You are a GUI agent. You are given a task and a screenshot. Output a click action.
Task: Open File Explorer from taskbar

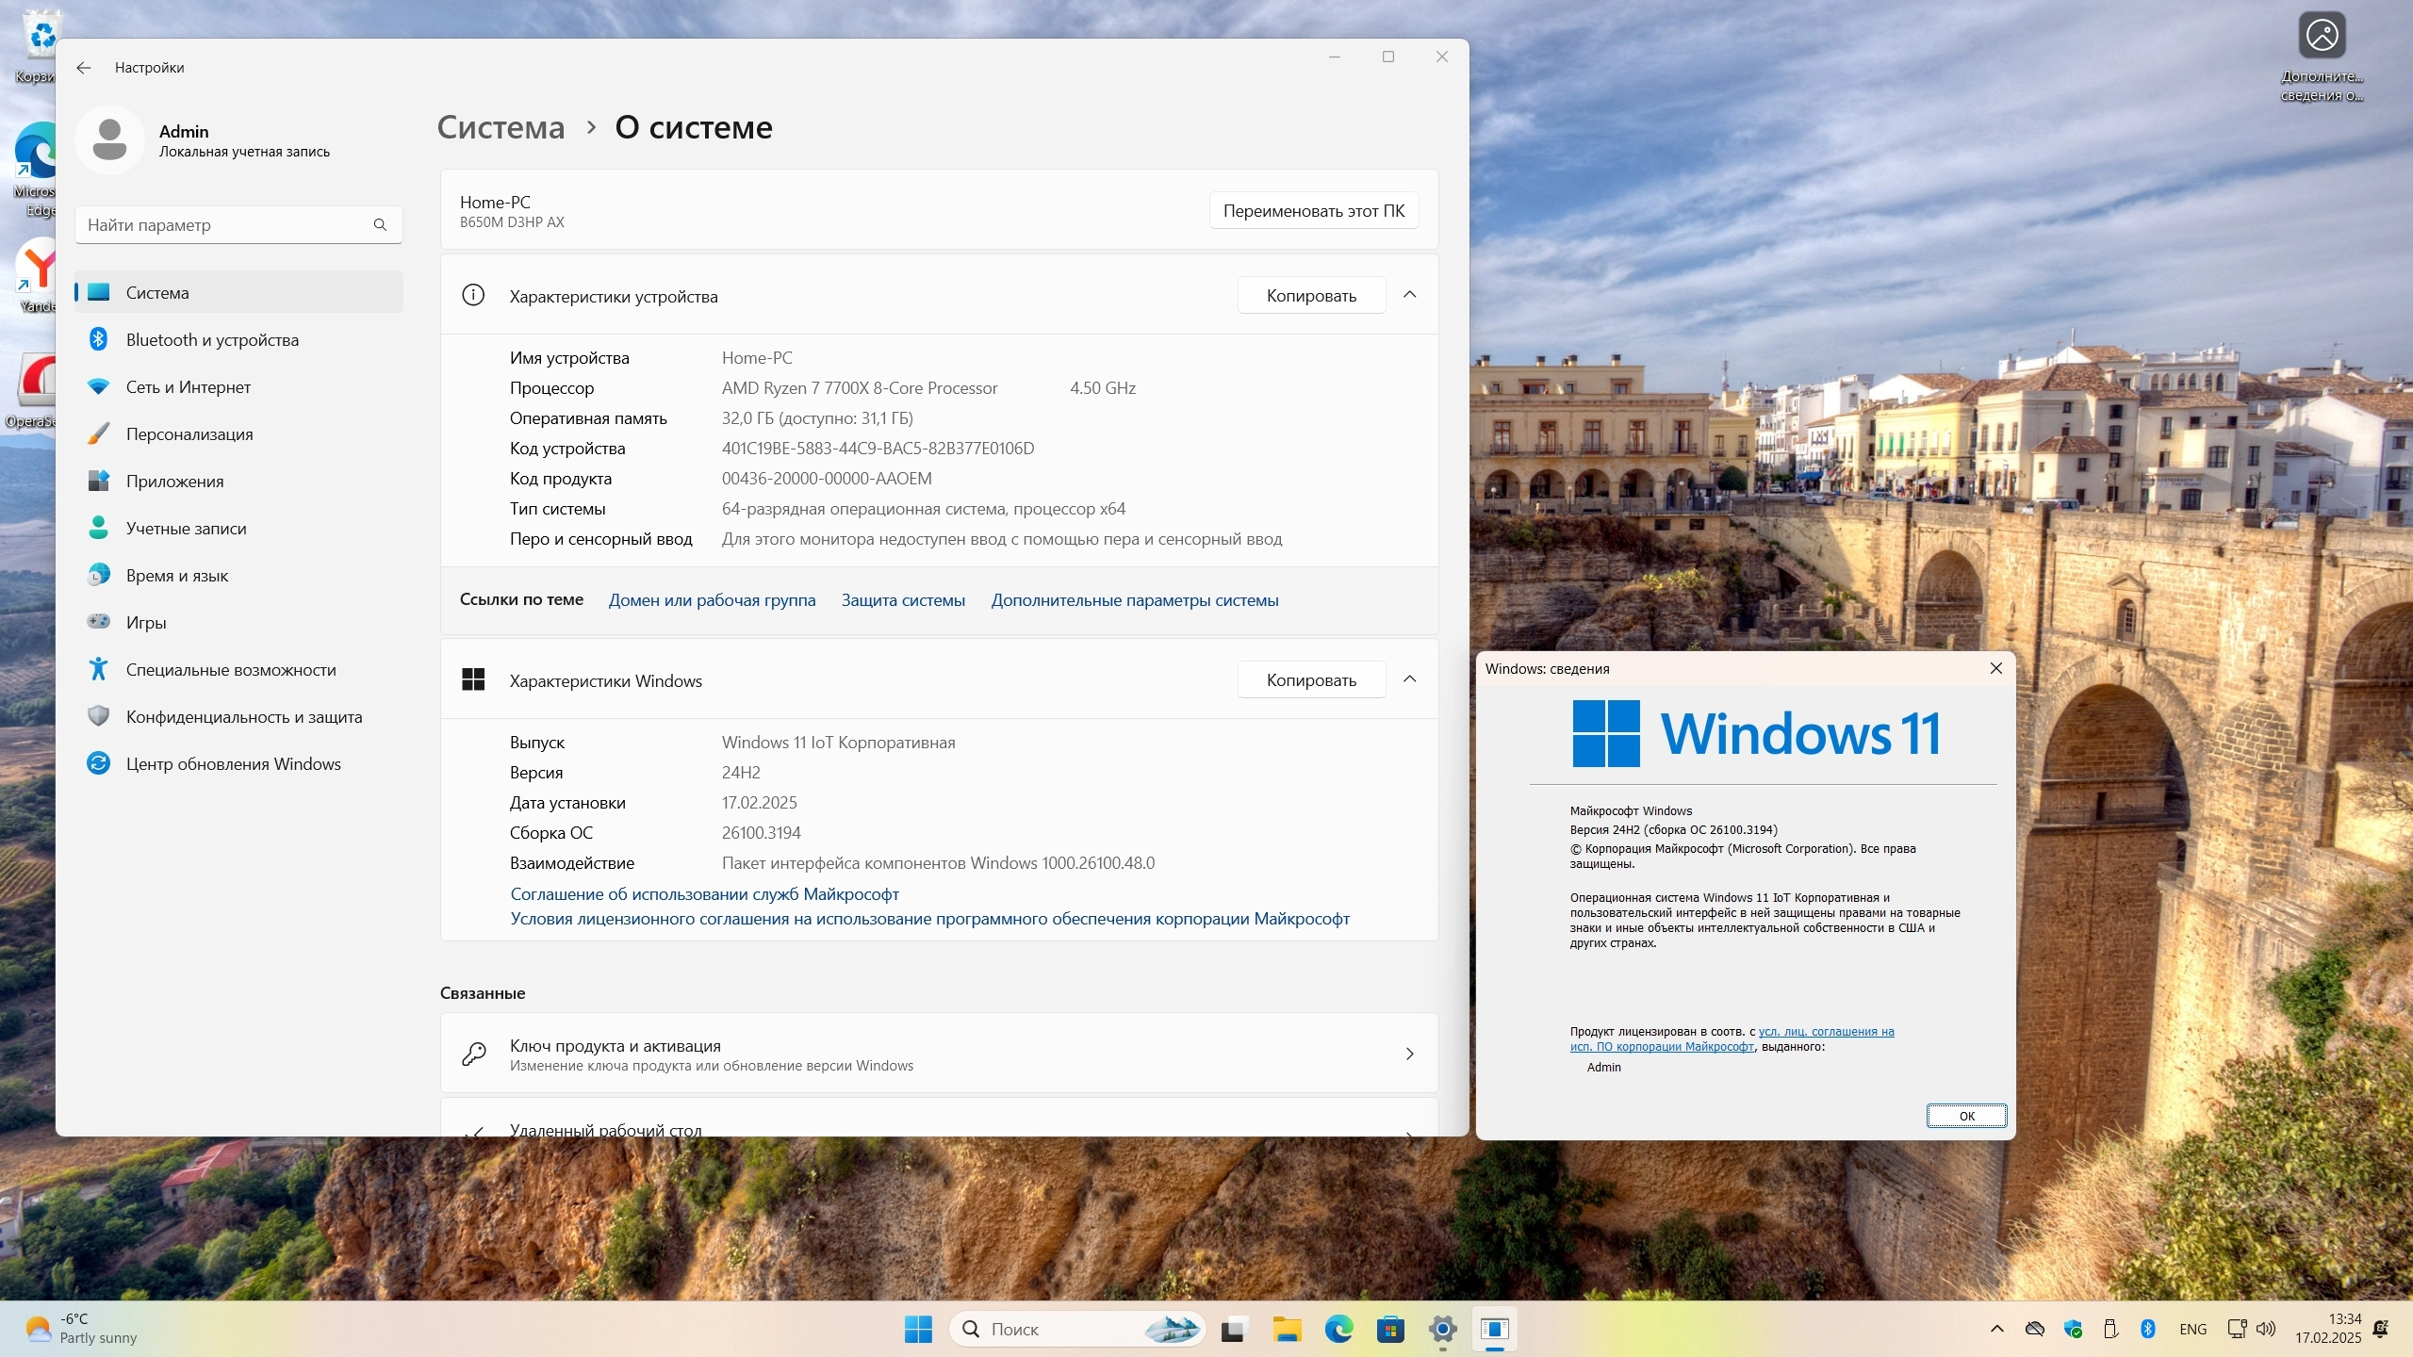click(x=1287, y=1330)
